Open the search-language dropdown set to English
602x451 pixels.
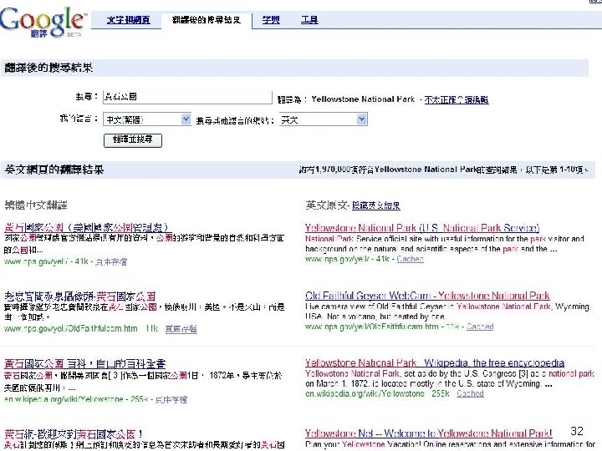pos(324,119)
